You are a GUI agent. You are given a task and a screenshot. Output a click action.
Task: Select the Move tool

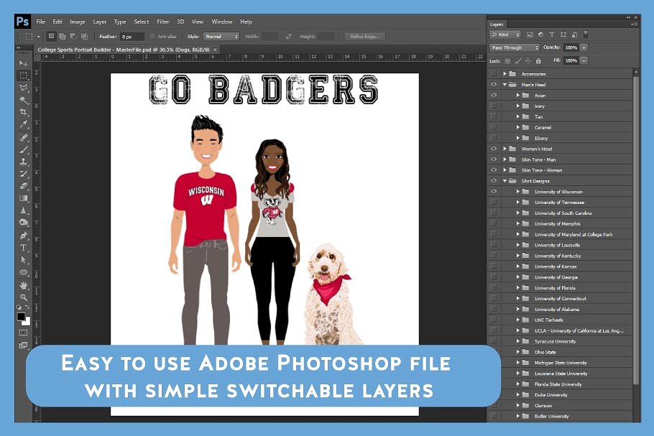click(24, 64)
